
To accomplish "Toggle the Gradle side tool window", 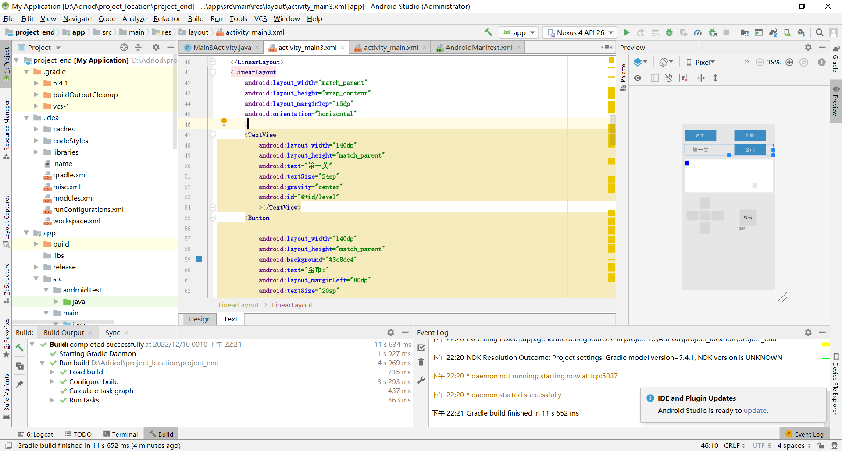I will pos(836,60).
